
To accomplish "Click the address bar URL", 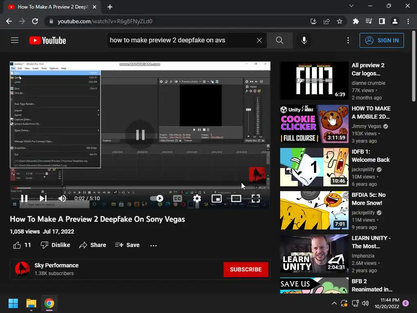I will point(105,21).
